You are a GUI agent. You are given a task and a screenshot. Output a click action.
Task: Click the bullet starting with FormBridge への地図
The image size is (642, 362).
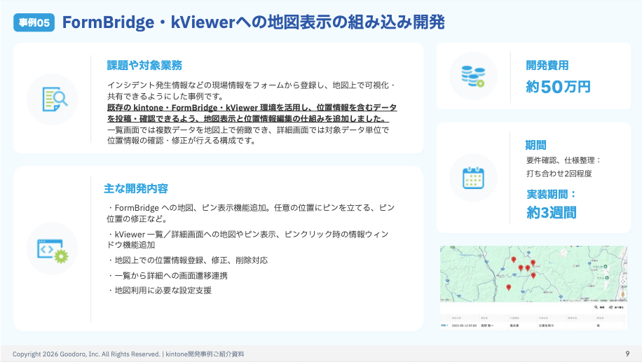[251, 213]
